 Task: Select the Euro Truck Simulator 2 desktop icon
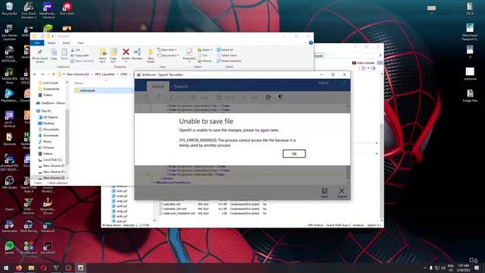pyautogui.click(x=29, y=10)
